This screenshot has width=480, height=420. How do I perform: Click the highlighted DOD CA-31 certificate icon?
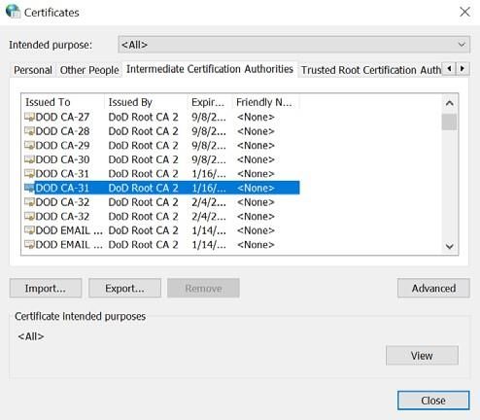pyautogui.click(x=29, y=188)
